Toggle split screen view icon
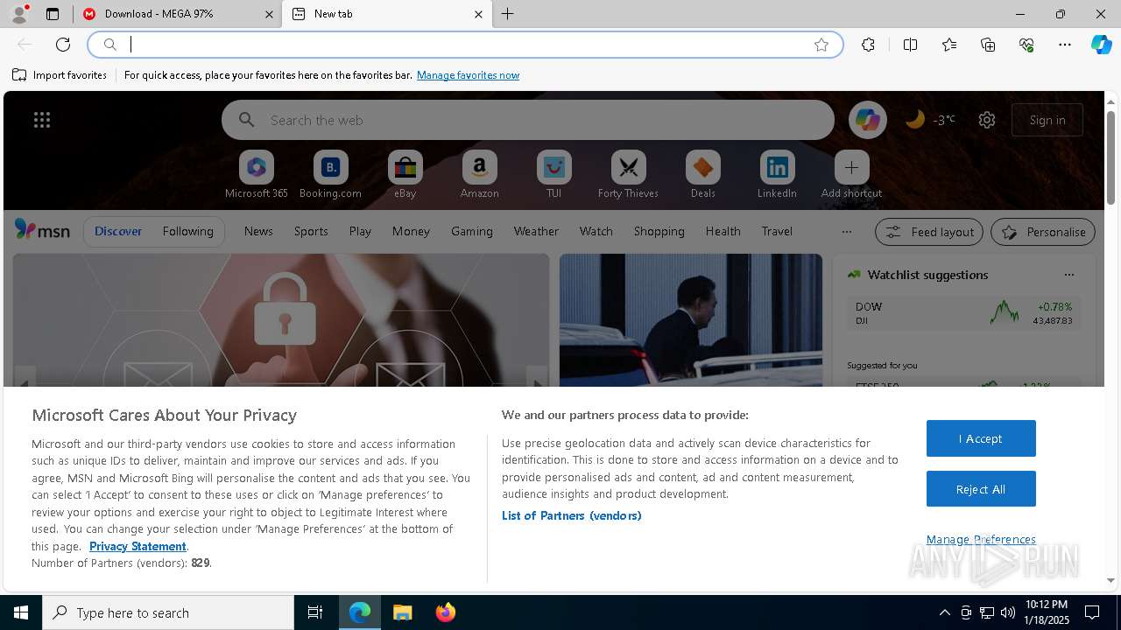 (x=910, y=45)
